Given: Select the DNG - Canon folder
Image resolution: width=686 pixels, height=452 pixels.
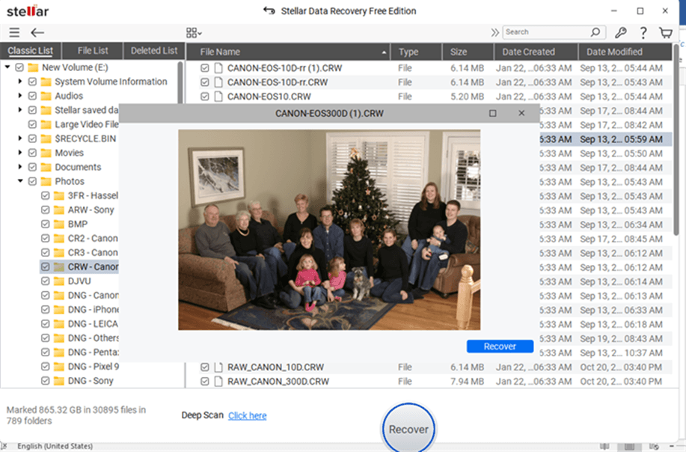Looking at the screenshot, I should [93, 296].
